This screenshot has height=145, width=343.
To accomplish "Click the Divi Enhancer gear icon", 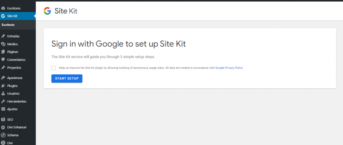I will pyautogui.click(x=3, y=127).
